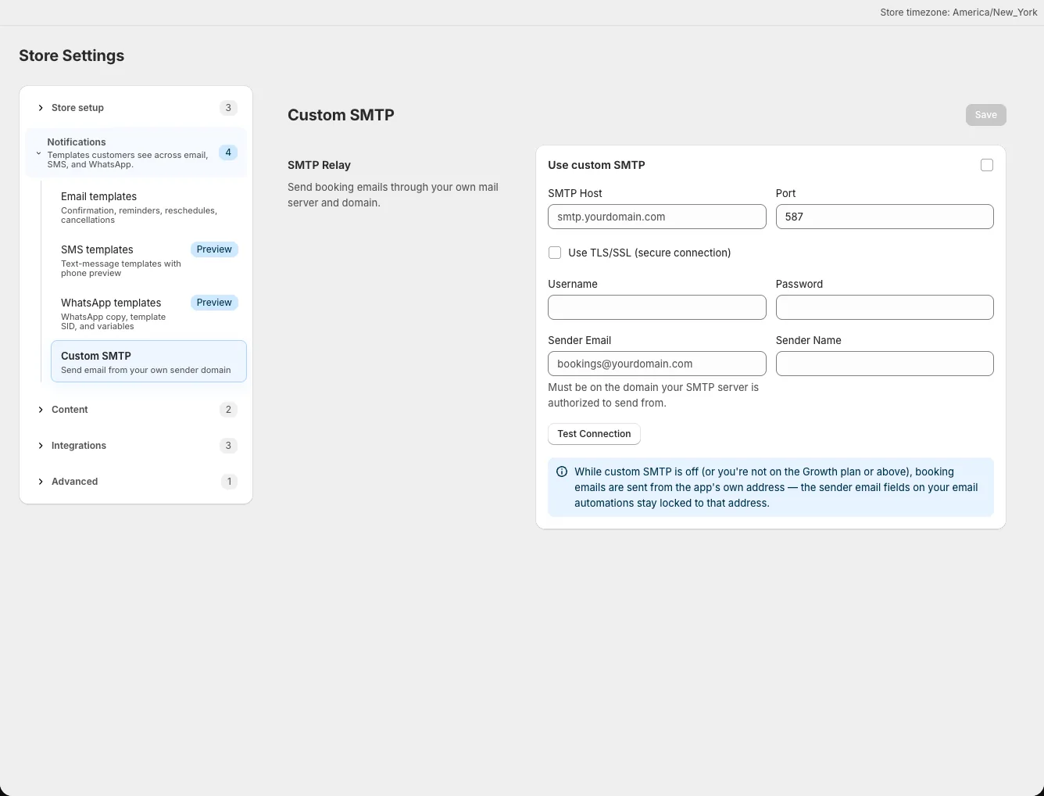Image resolution: width=1044 pixels, height=796 pixels.
Task: Click the Store Settings page title
Action: tap(72, 56)
